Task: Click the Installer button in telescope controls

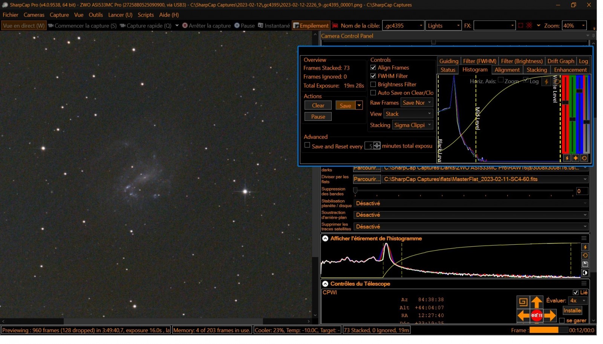Action: coord(572,311)
